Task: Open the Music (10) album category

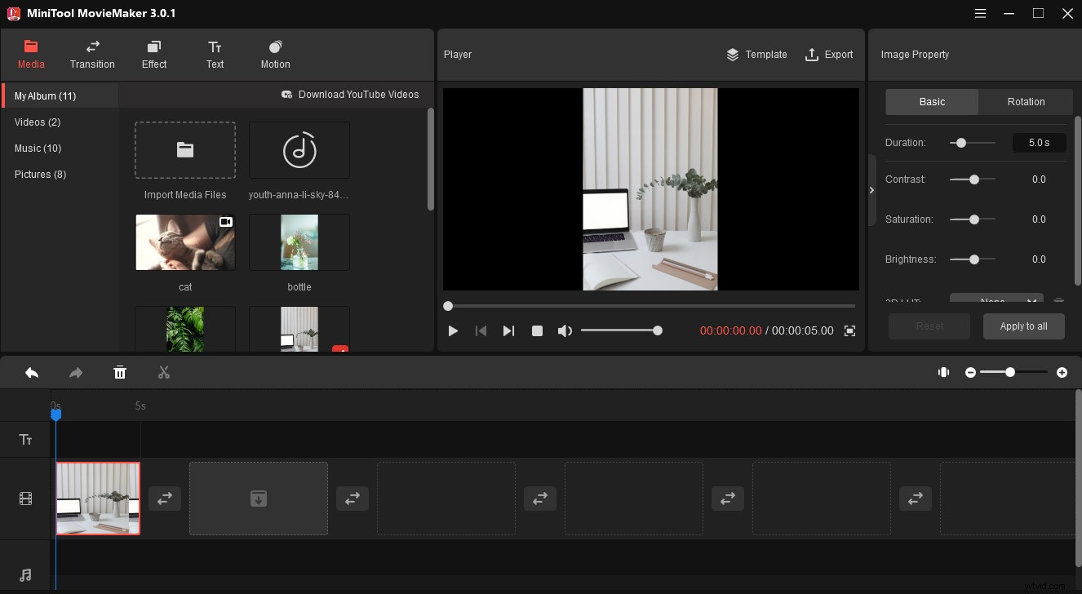Action: tap(37, 148)
